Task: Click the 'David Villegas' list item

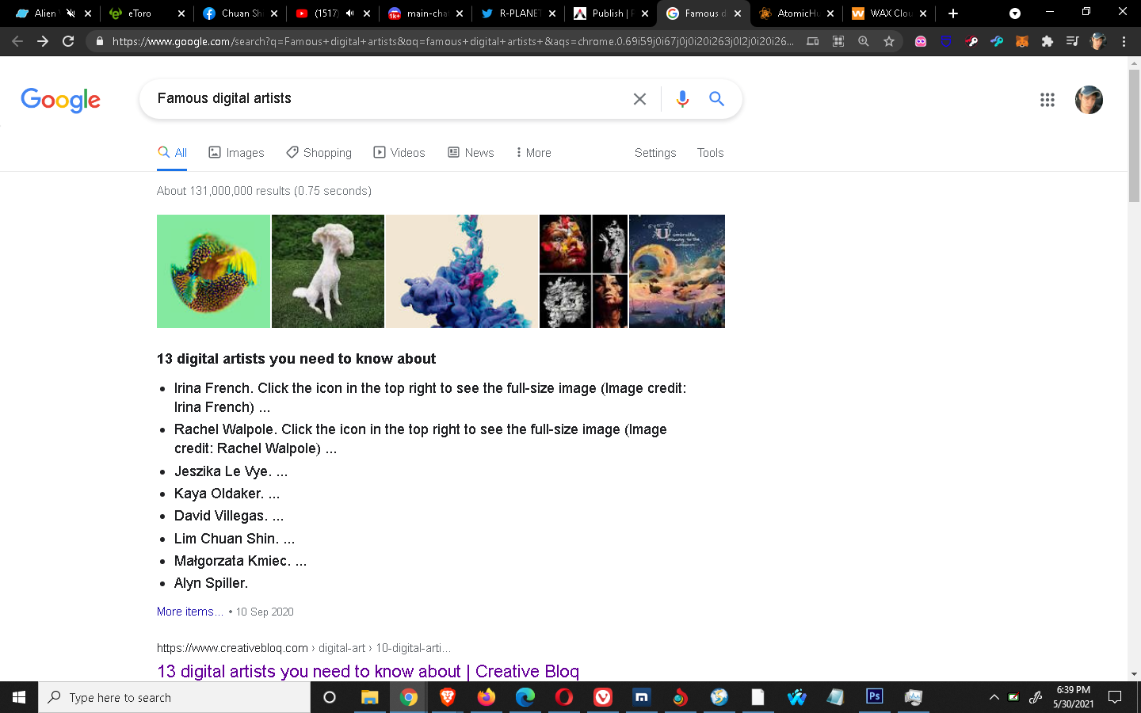Action: 229,516
